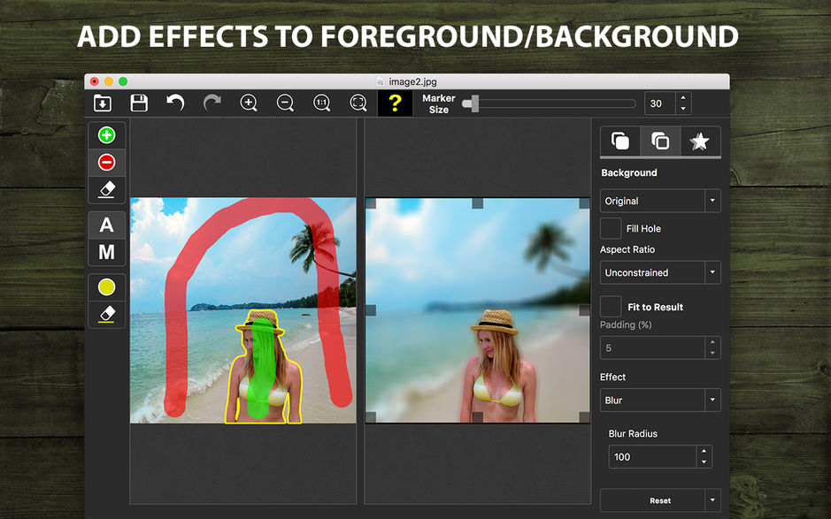
Task: Open Help with the question mark icon
Action: point(395,103)
